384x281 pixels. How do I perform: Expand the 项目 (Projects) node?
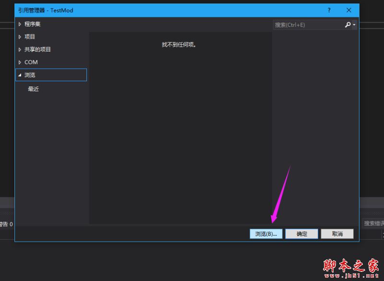coord(20,37)
